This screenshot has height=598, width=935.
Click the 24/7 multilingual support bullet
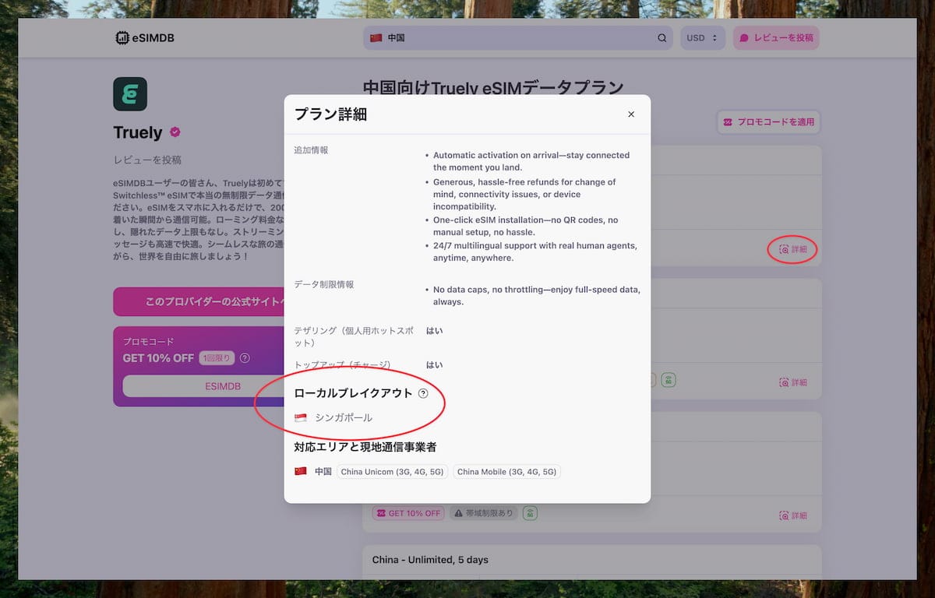535,252
